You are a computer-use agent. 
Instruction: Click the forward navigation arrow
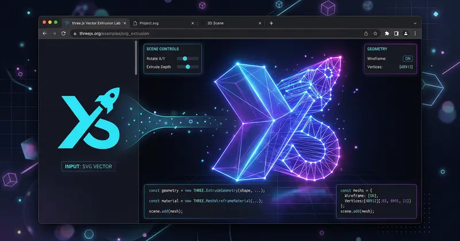[54, 34]
